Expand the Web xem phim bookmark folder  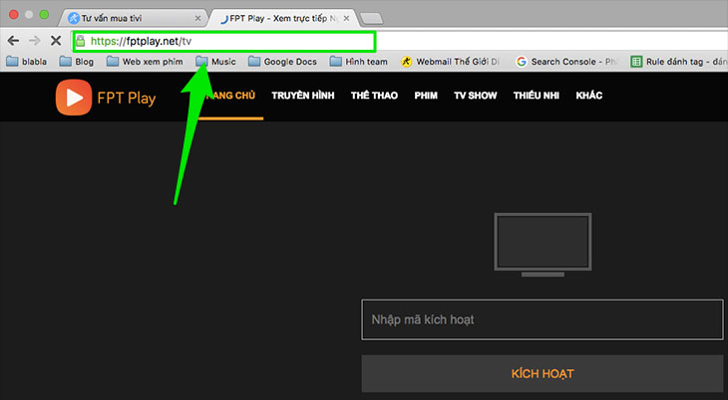pyautogui.click(x=145, y=62)
